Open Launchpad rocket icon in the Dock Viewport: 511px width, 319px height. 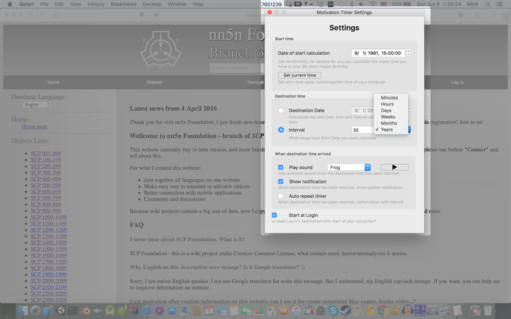coord(35,311)
